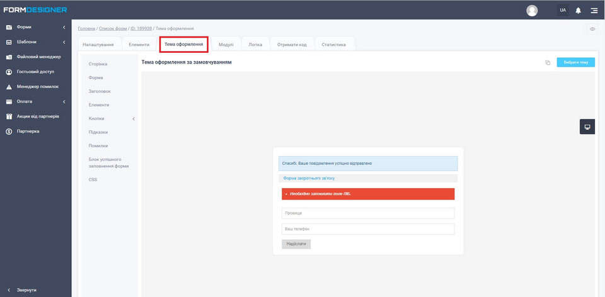Select the Підказки theme section

tap(98, 132)
